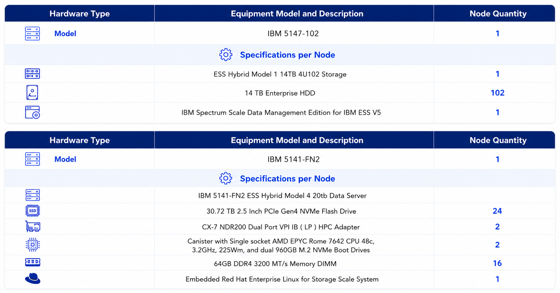
Task: Click the gear icon in second Specifications per Node
Action: pos(226,178)
